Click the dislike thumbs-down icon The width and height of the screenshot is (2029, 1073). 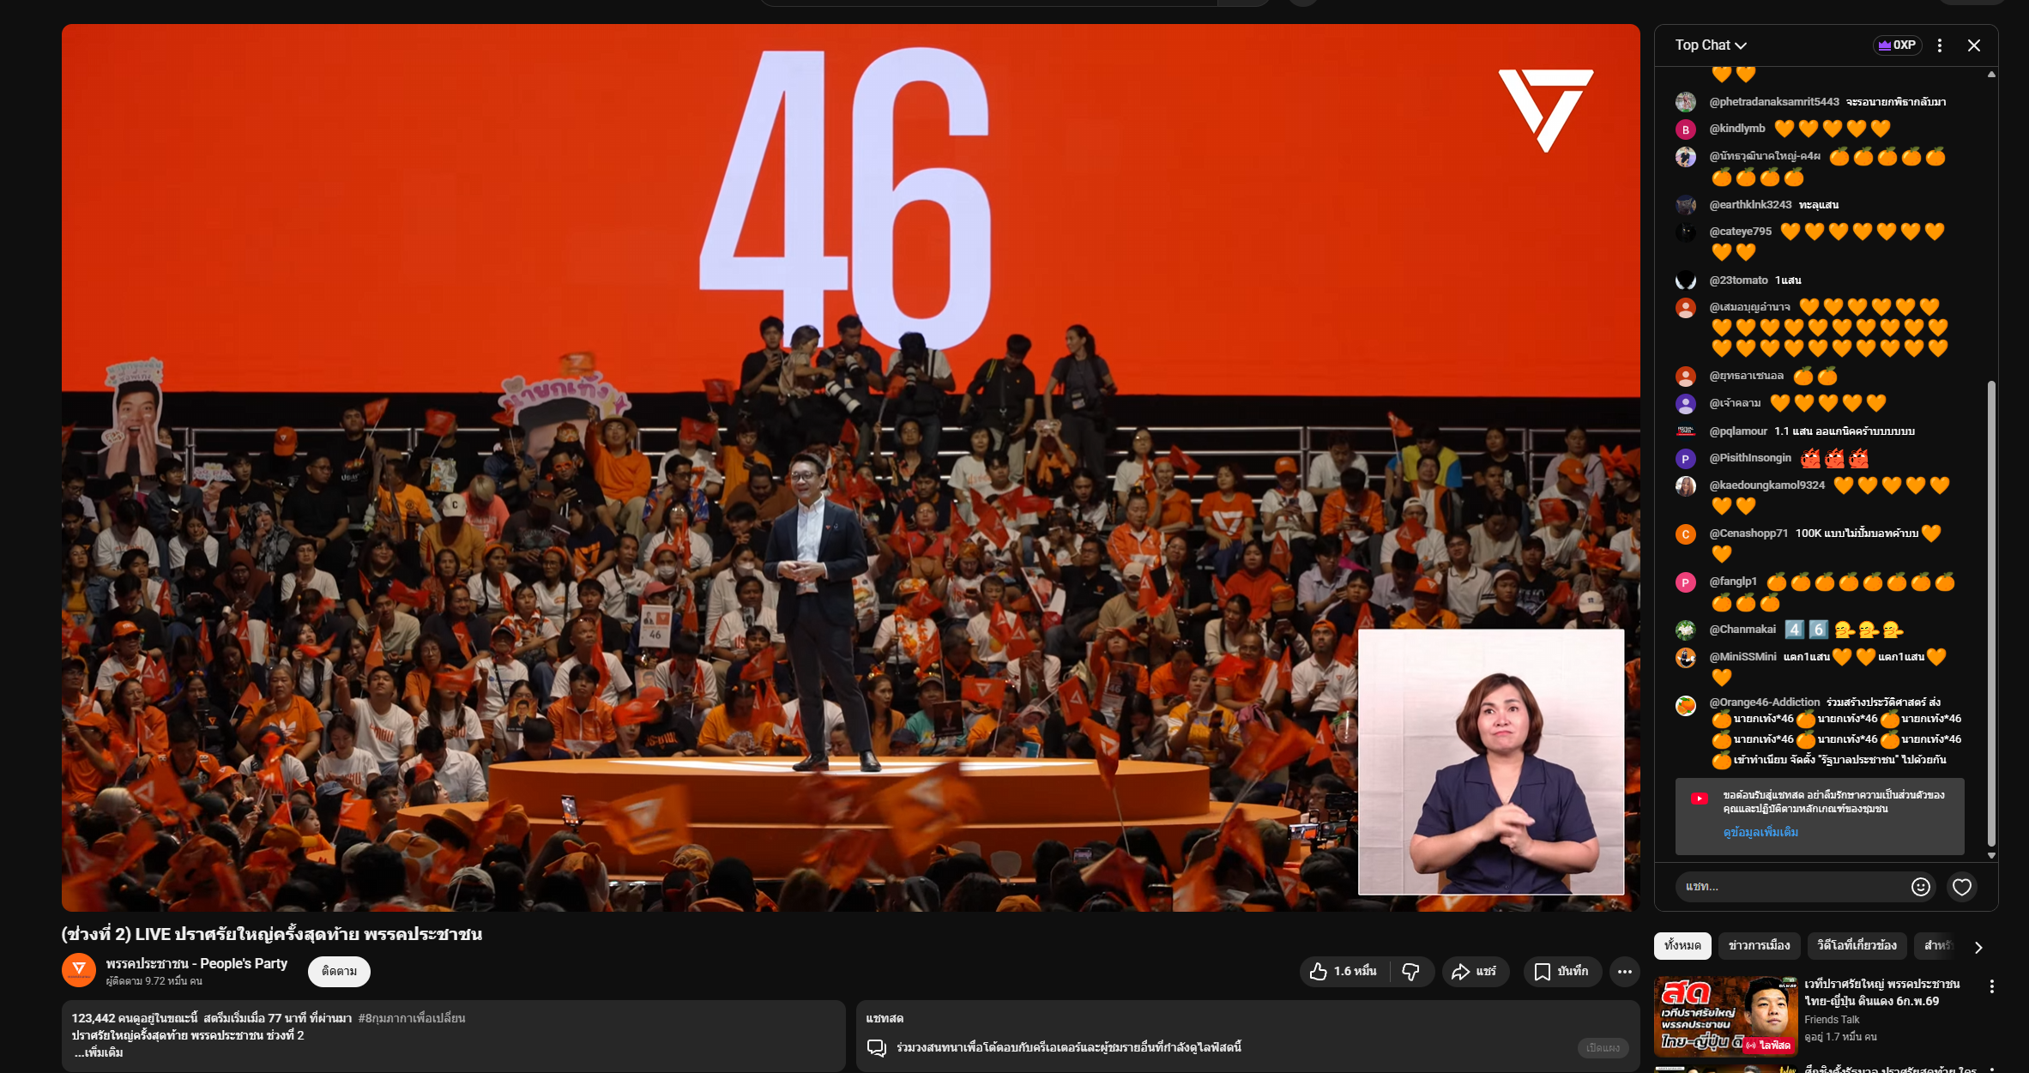pos(1410,972)
